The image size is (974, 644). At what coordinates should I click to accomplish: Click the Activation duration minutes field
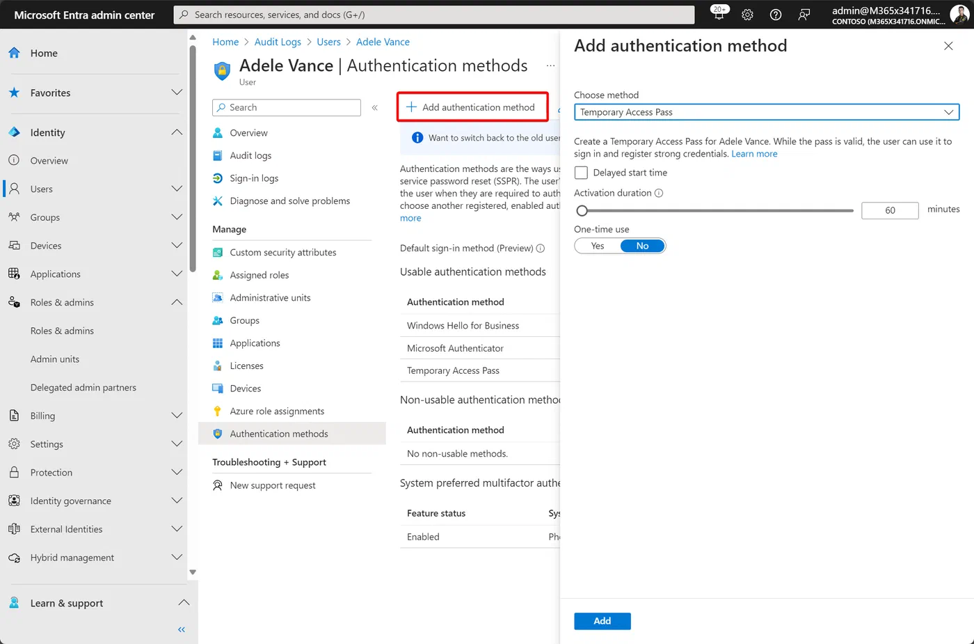coord(890,210)
